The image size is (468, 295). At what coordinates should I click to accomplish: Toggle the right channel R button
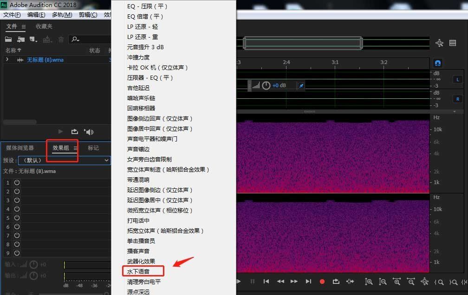(x=458, y=99)
